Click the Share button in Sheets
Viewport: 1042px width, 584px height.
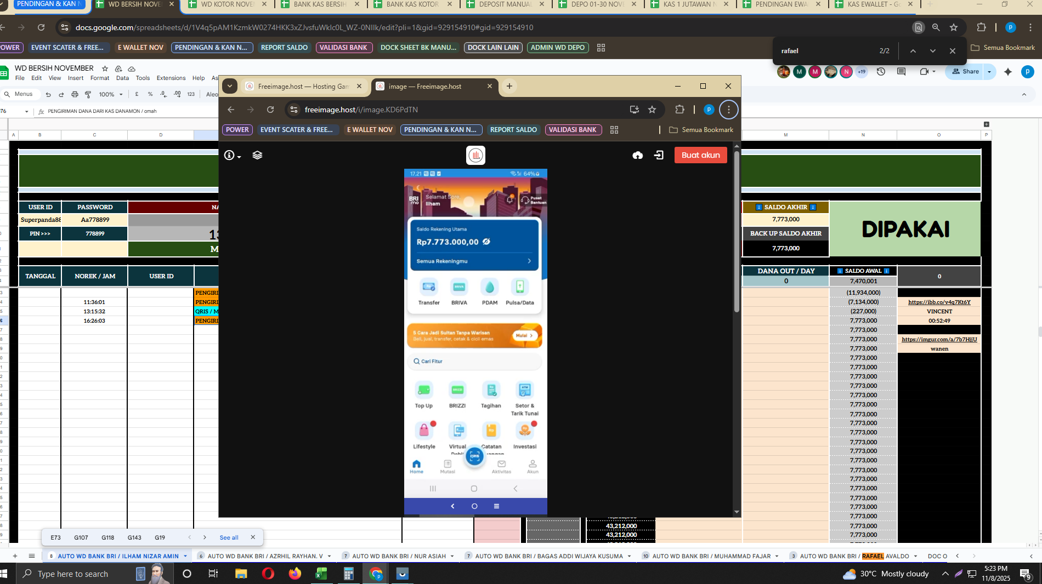tap(966, 72)
